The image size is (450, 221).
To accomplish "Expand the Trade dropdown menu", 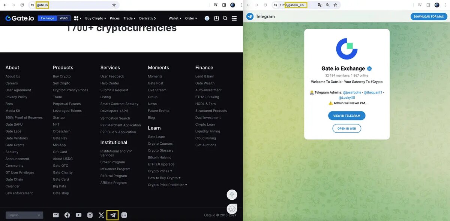I will coord(129,18).
